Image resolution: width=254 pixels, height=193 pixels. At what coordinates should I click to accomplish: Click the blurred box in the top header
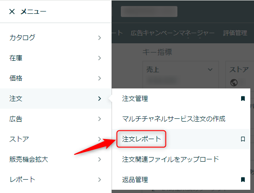pos(149,12)
